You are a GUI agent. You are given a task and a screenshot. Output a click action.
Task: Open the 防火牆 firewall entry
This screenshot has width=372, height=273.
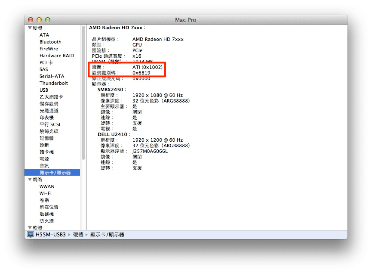tap(46, 221)
